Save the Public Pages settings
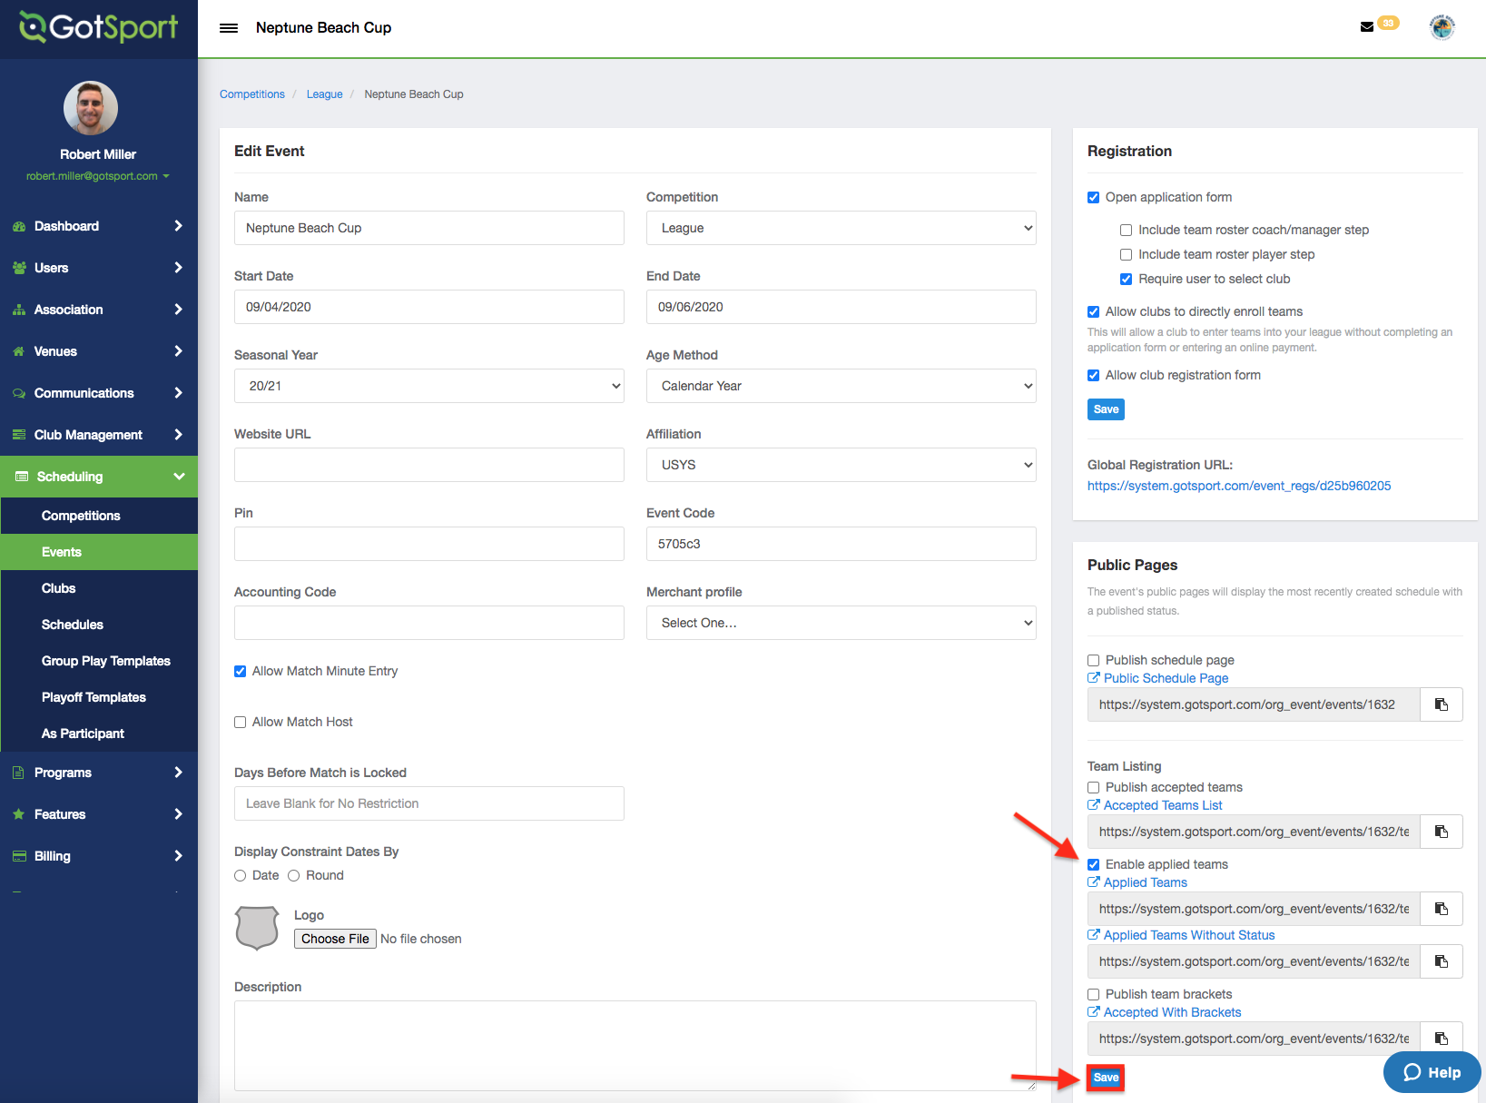1486x1103 pixels. coord(1106,1078)
